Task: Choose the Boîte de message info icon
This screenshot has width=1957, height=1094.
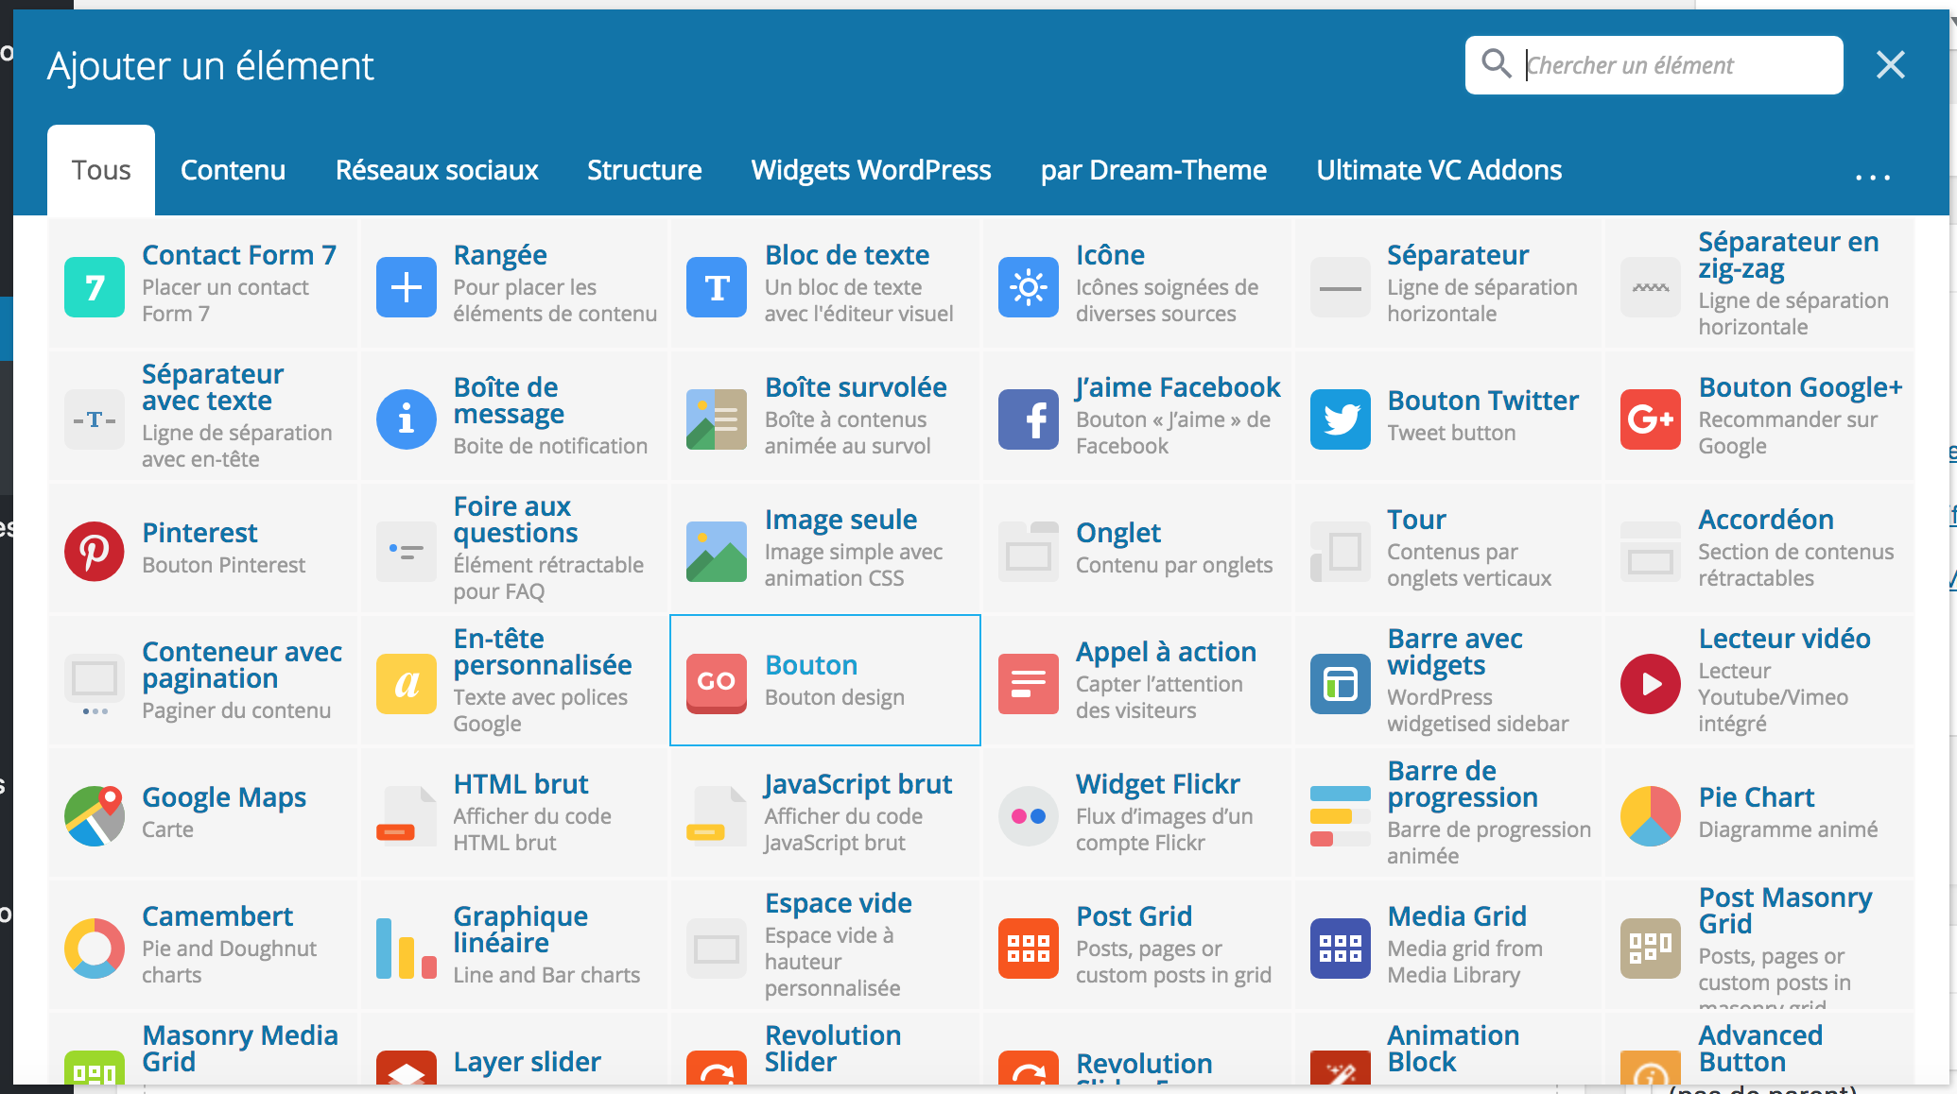Action: coord(406,419)
